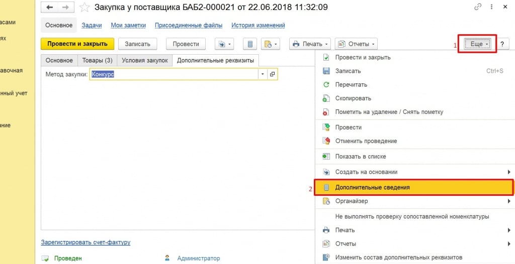This screenshot has height=264, width=515.
Task: Switch to the Товары (3) tab
Action: [97, 60]
